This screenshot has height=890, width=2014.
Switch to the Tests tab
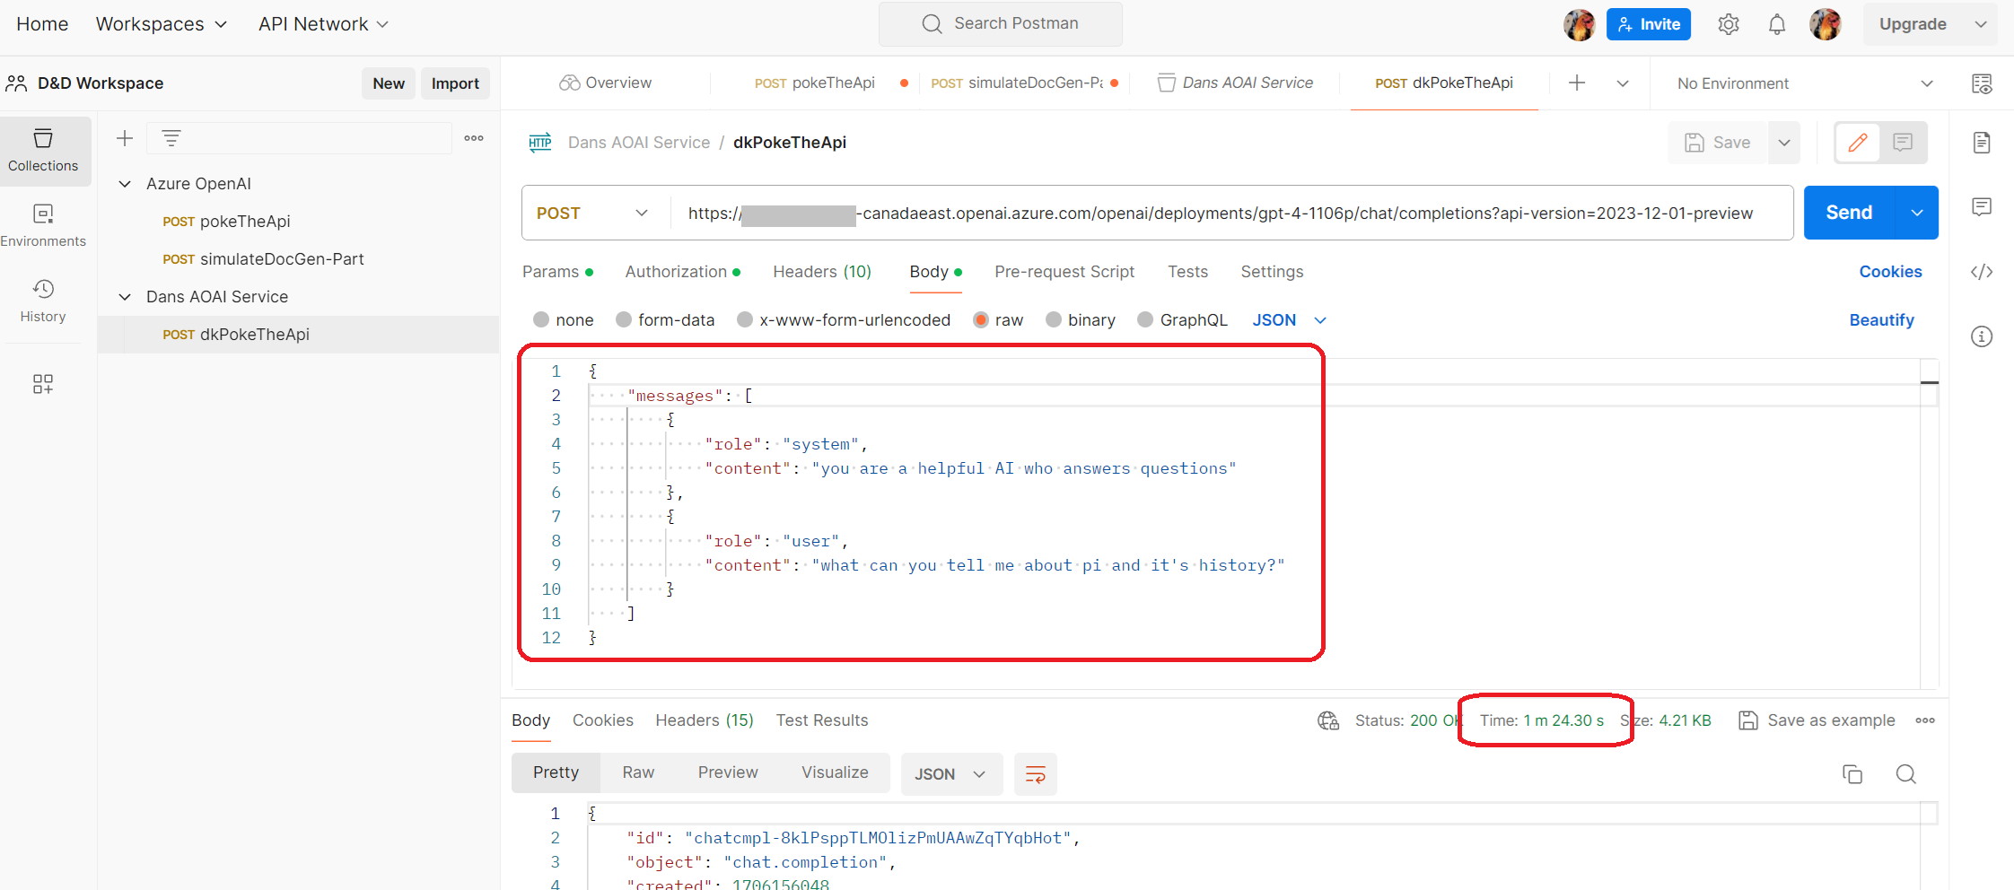click(x=1187, y=272)
